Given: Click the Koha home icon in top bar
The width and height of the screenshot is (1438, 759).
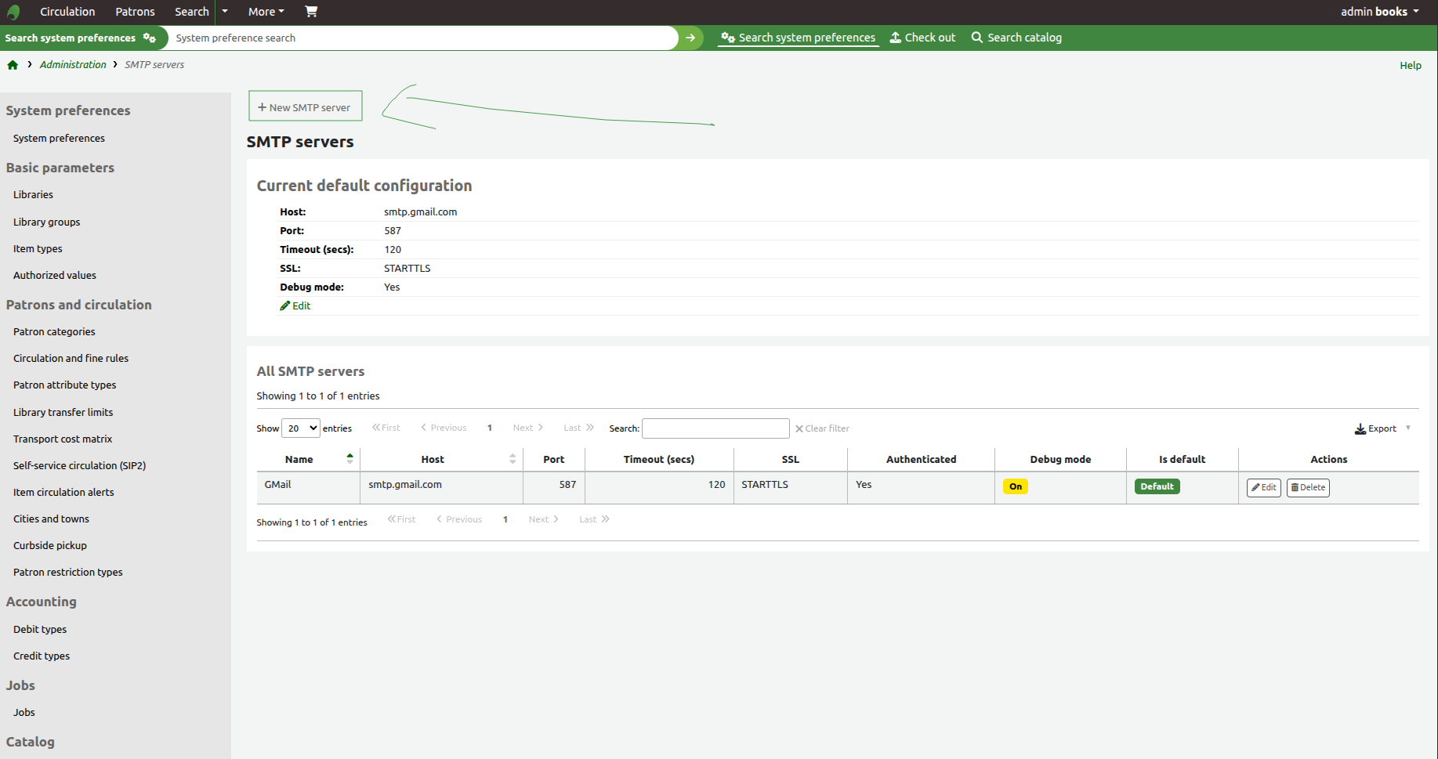Looking at the screenshot, I should [14, 12].
